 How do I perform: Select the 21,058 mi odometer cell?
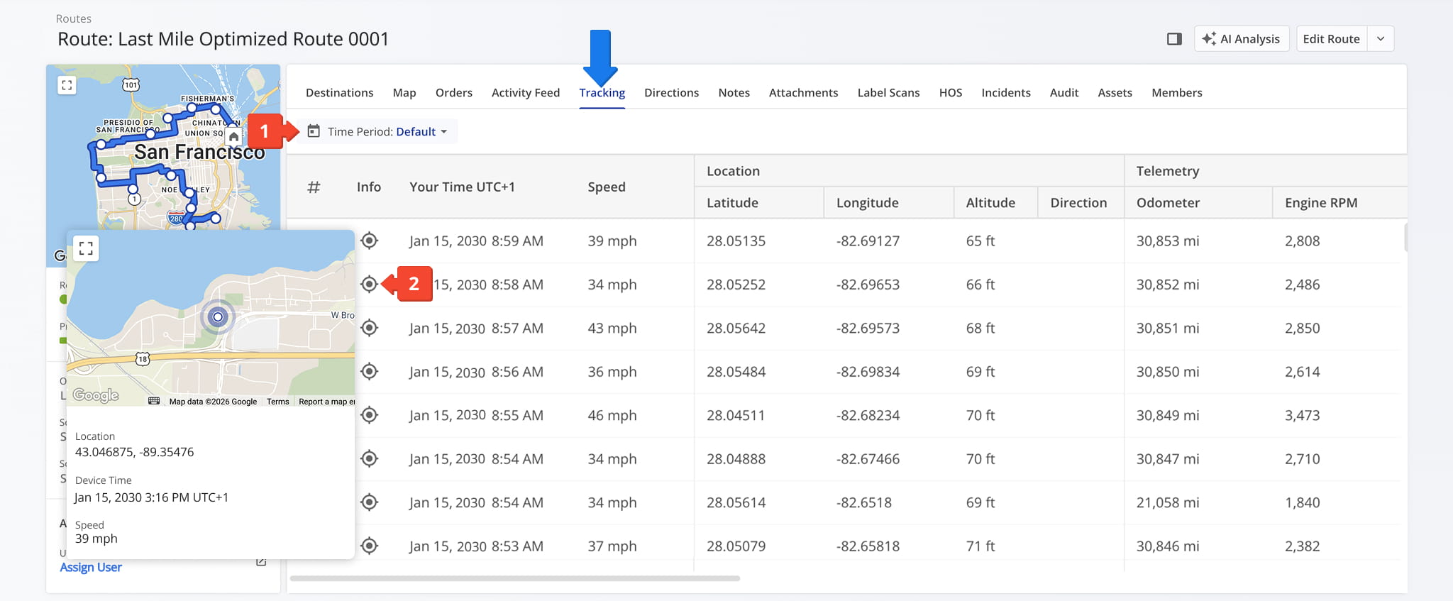tap(1168, 503)
